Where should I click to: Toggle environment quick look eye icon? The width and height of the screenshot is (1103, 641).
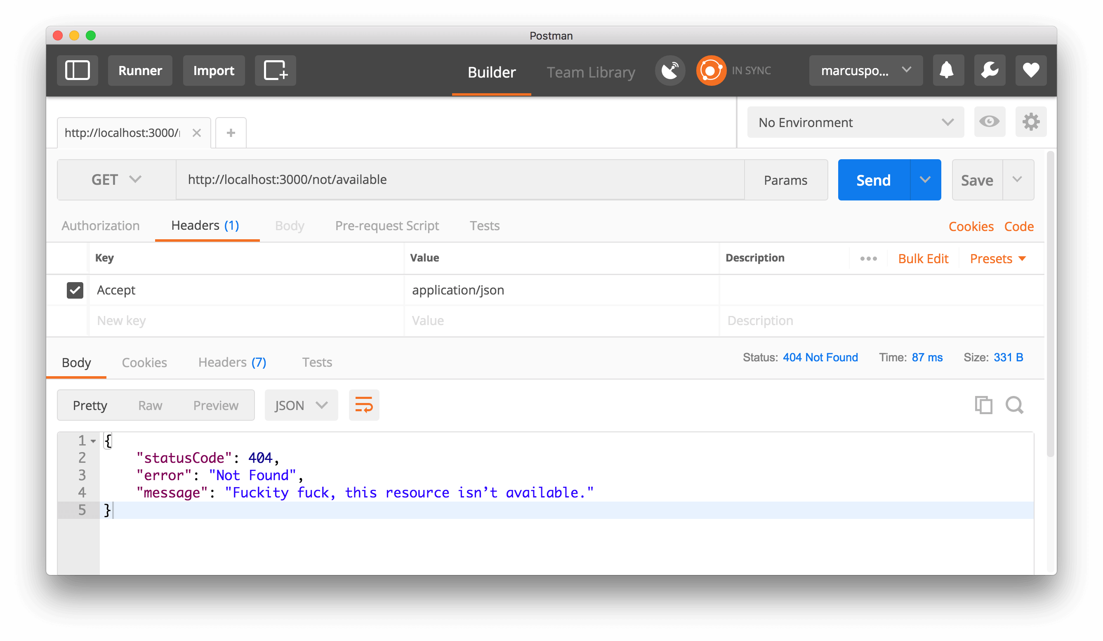coord(990,122)
